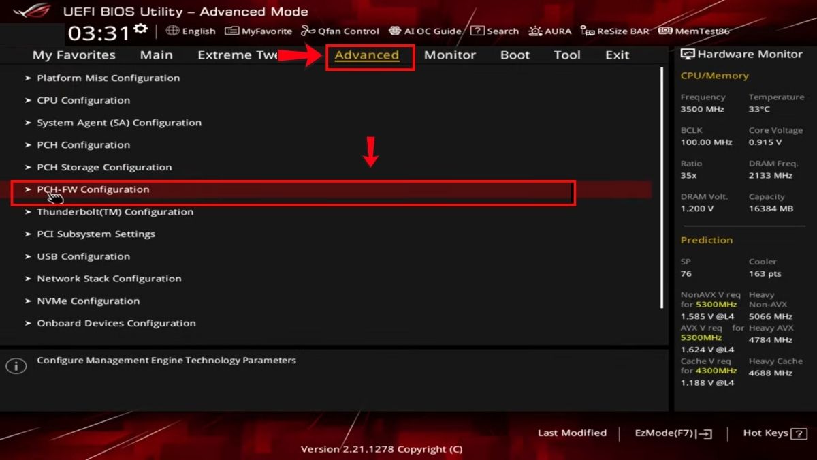The width and height of the screenshot is (817, 460).
Task: Click the Search question mark icon
Action: tap(477, 31)
